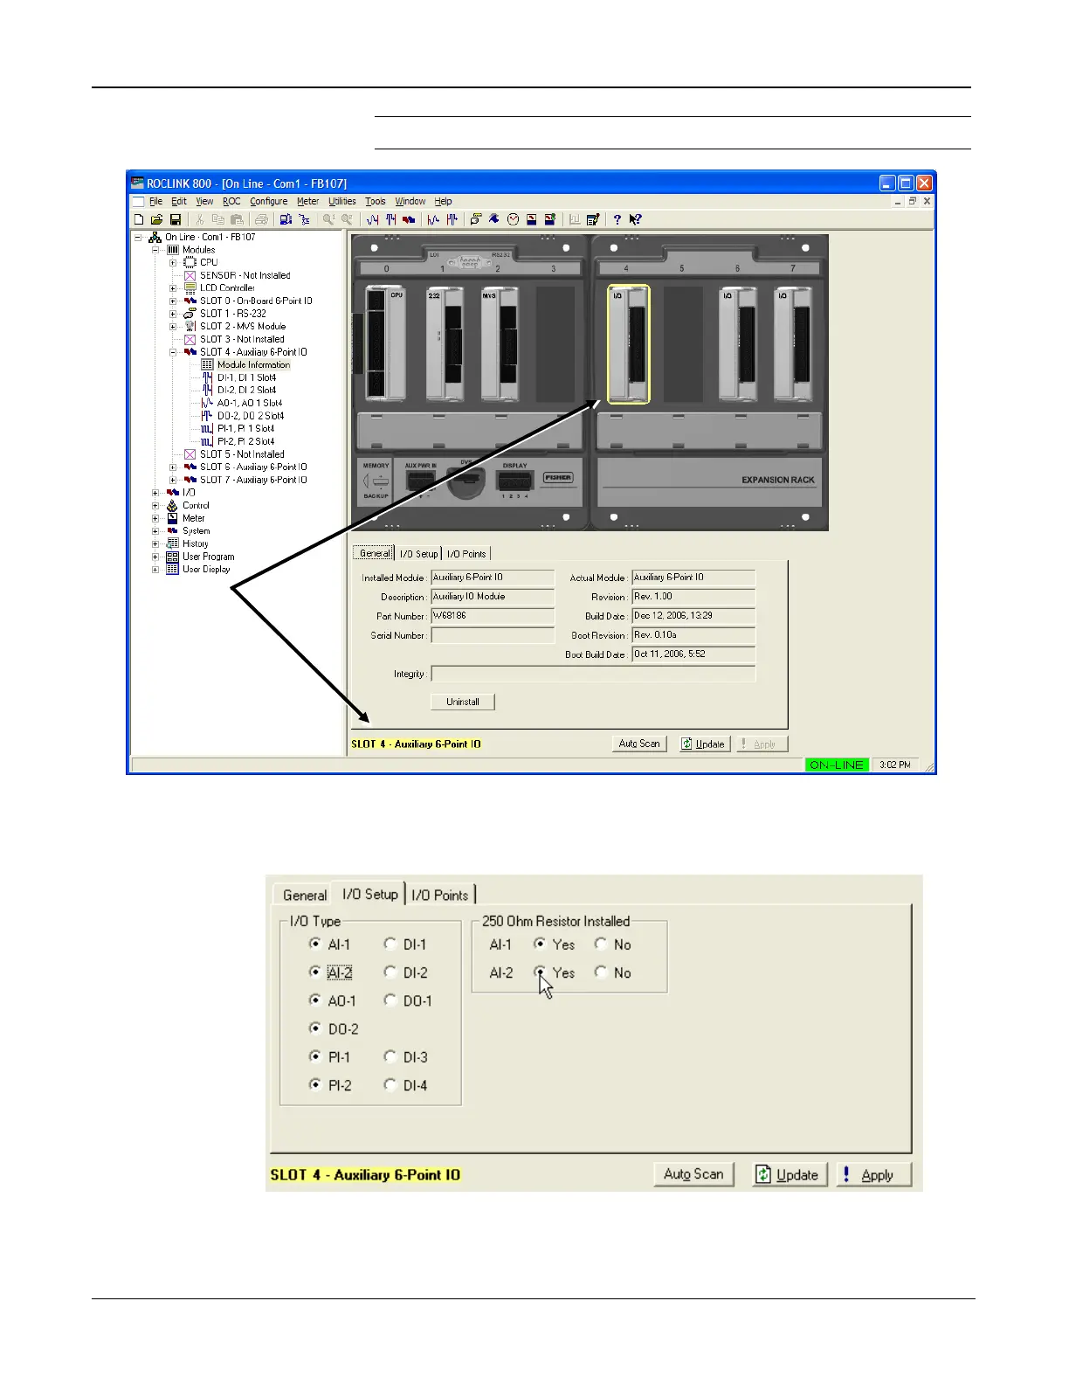
Task: Click the LCD Controller icon in the tree
Action: [190, 287]
